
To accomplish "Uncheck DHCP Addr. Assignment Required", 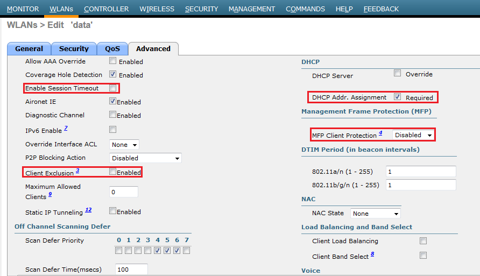I will click(398, 97).
